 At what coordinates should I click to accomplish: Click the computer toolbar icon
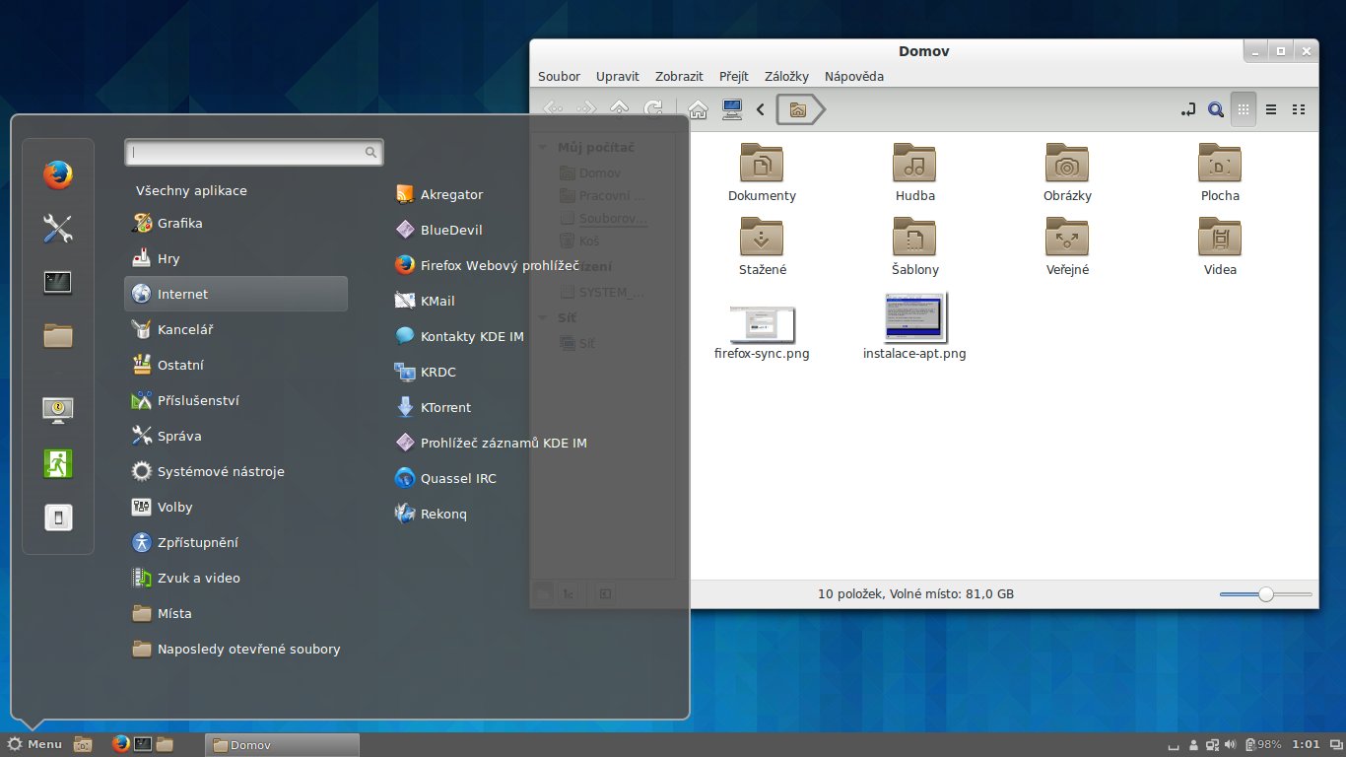pos(732,109)
